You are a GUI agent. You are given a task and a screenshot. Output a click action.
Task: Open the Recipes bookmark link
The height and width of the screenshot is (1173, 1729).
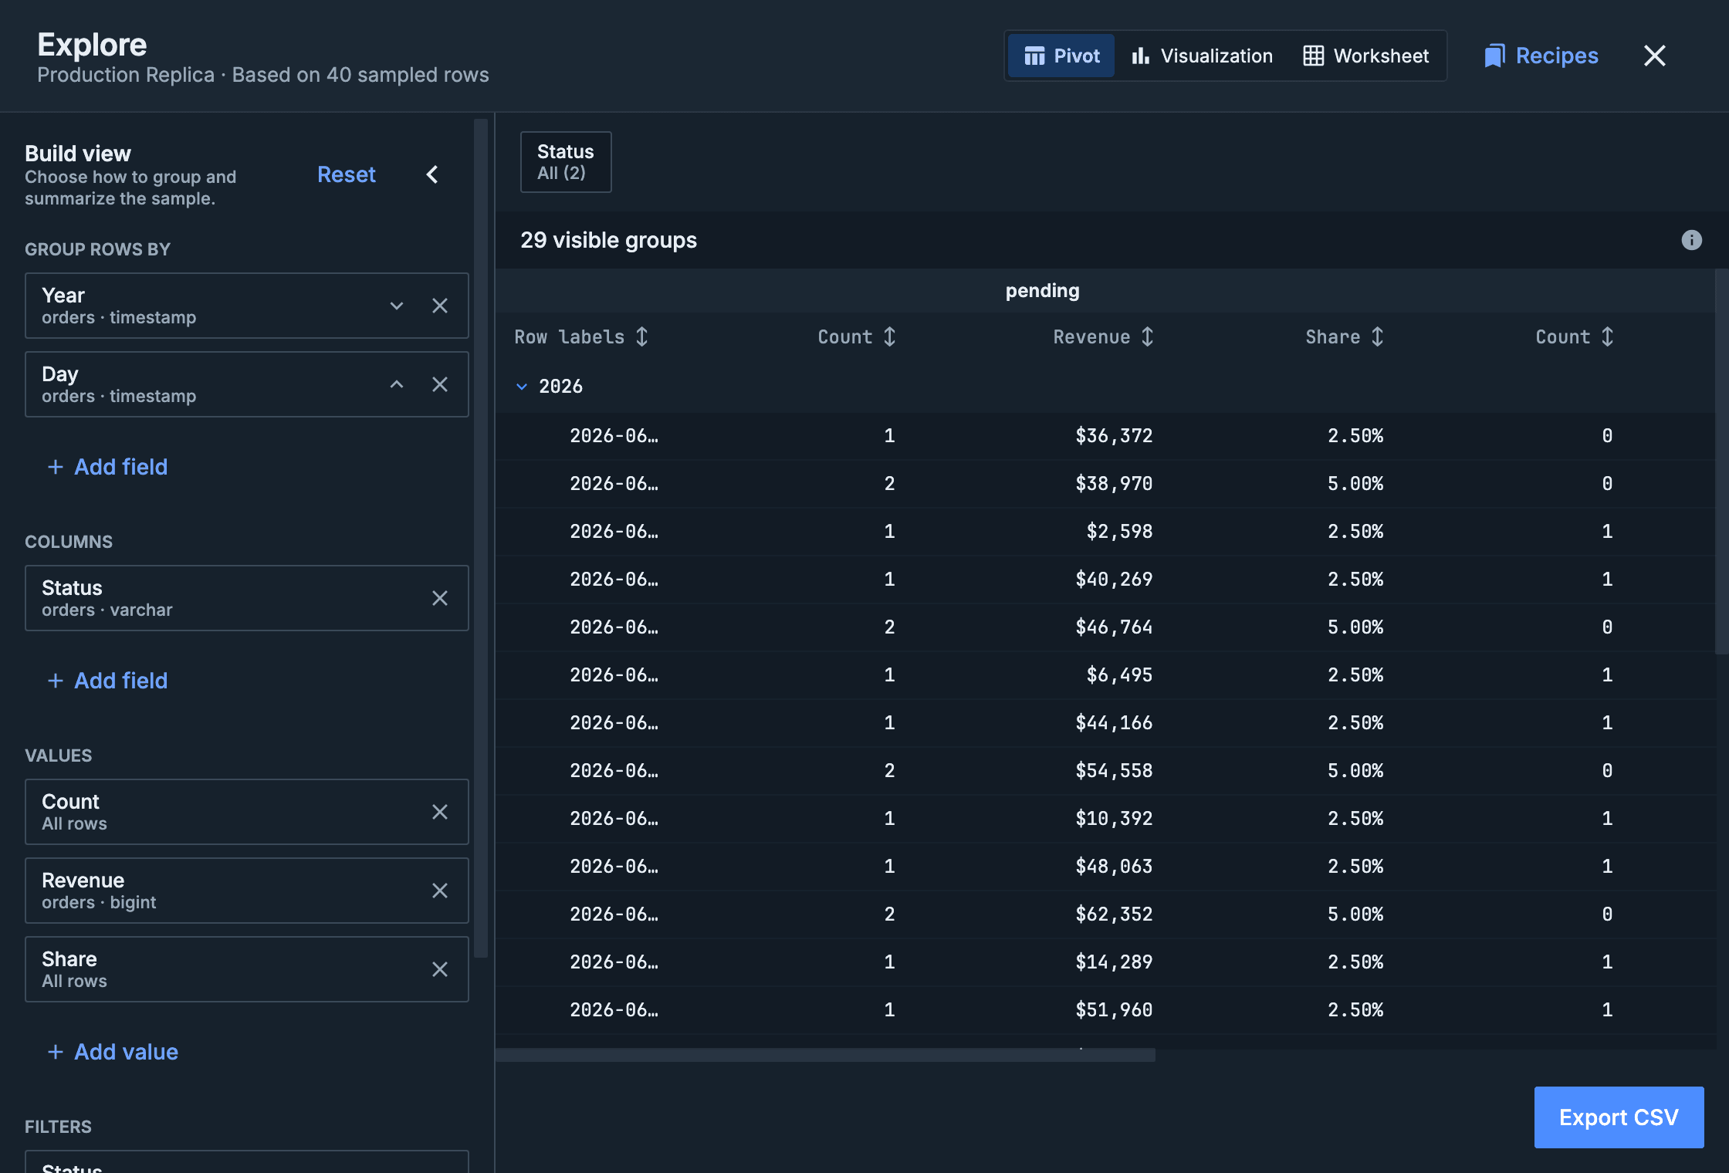point(1541,56)
